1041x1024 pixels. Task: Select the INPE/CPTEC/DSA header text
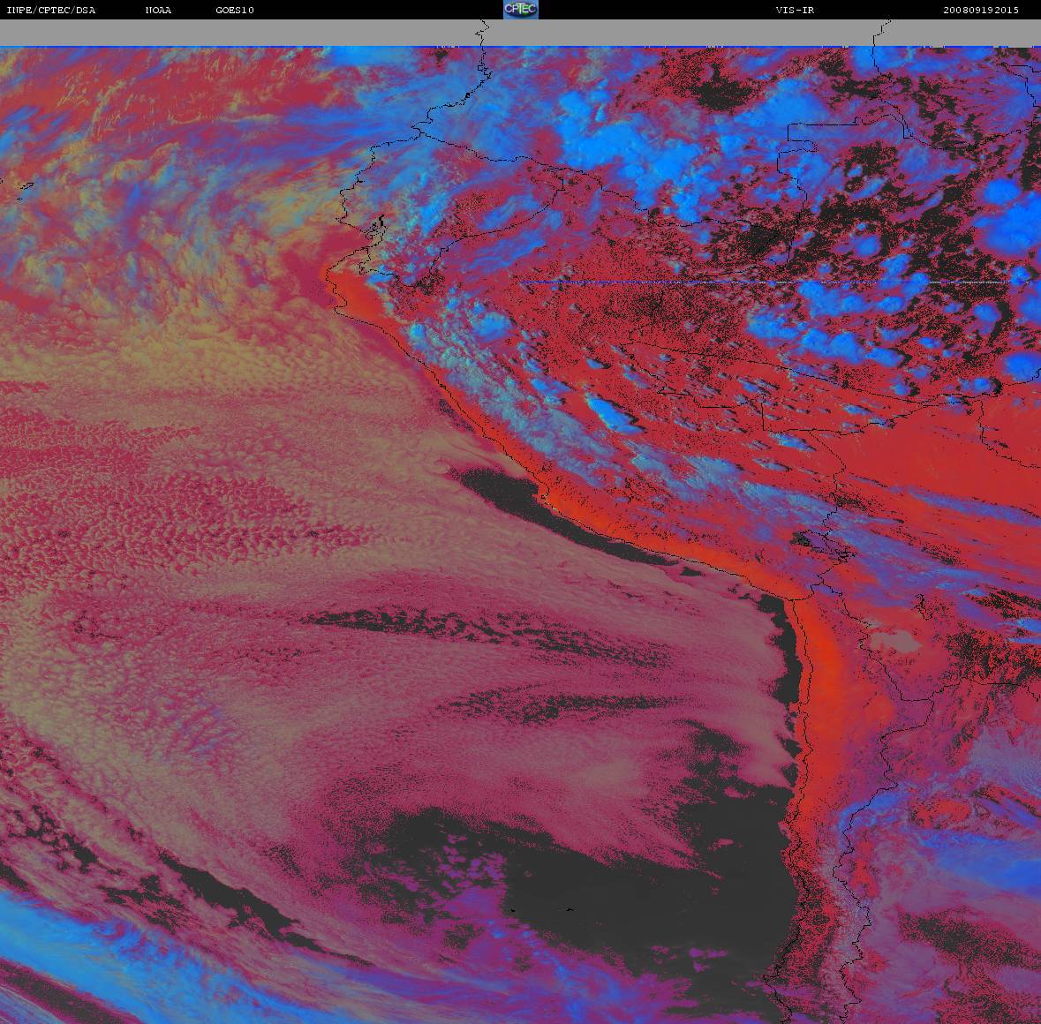pyautogui.click(x=51, y=10)
